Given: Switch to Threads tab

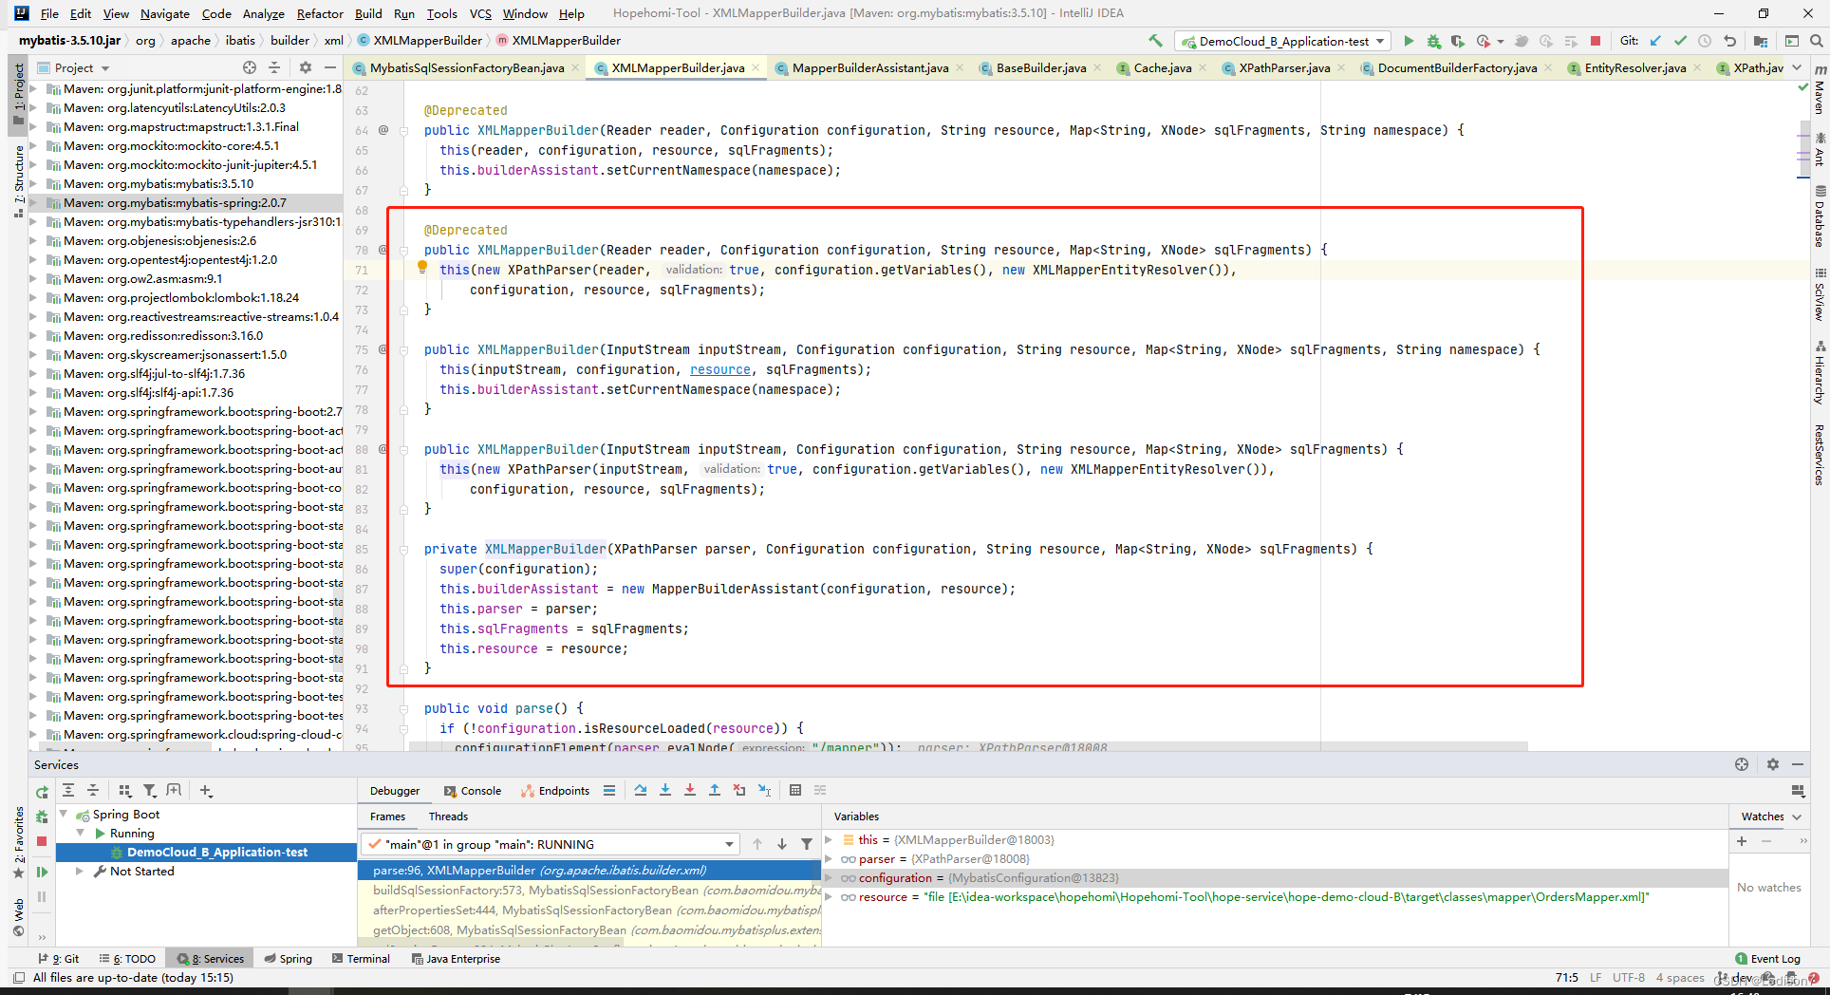Looking at the screenshot, I should pyautogui.click(x=448, y=817).
